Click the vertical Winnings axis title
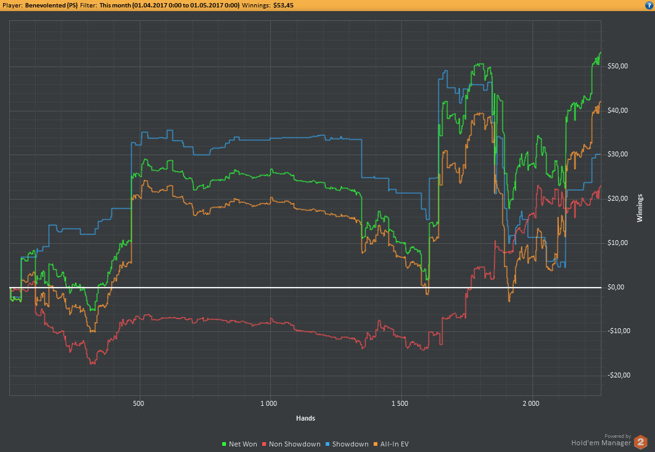Viewport: 655px width, 452px height. tap(640, 208)
